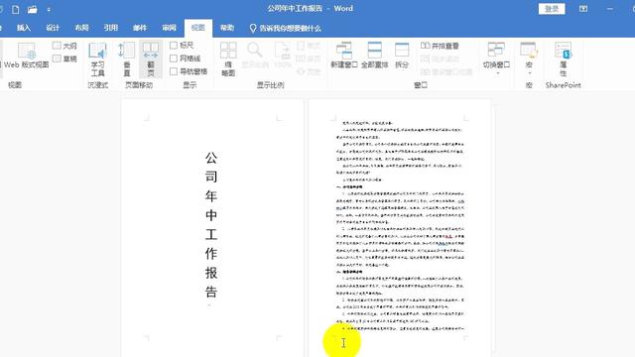635x357 pixels.
Task: Click the 缩略图 (Thumbnails) button
Action: point(228,59)
